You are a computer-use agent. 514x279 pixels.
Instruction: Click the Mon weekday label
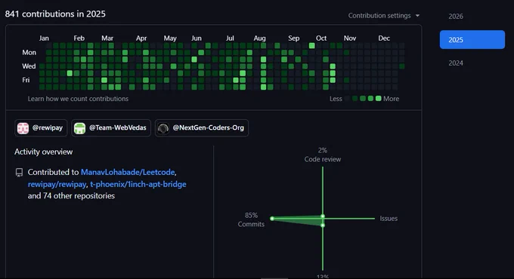(x=29, y=52)
